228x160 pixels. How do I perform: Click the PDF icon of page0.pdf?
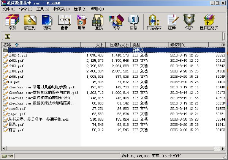[5, 108]
